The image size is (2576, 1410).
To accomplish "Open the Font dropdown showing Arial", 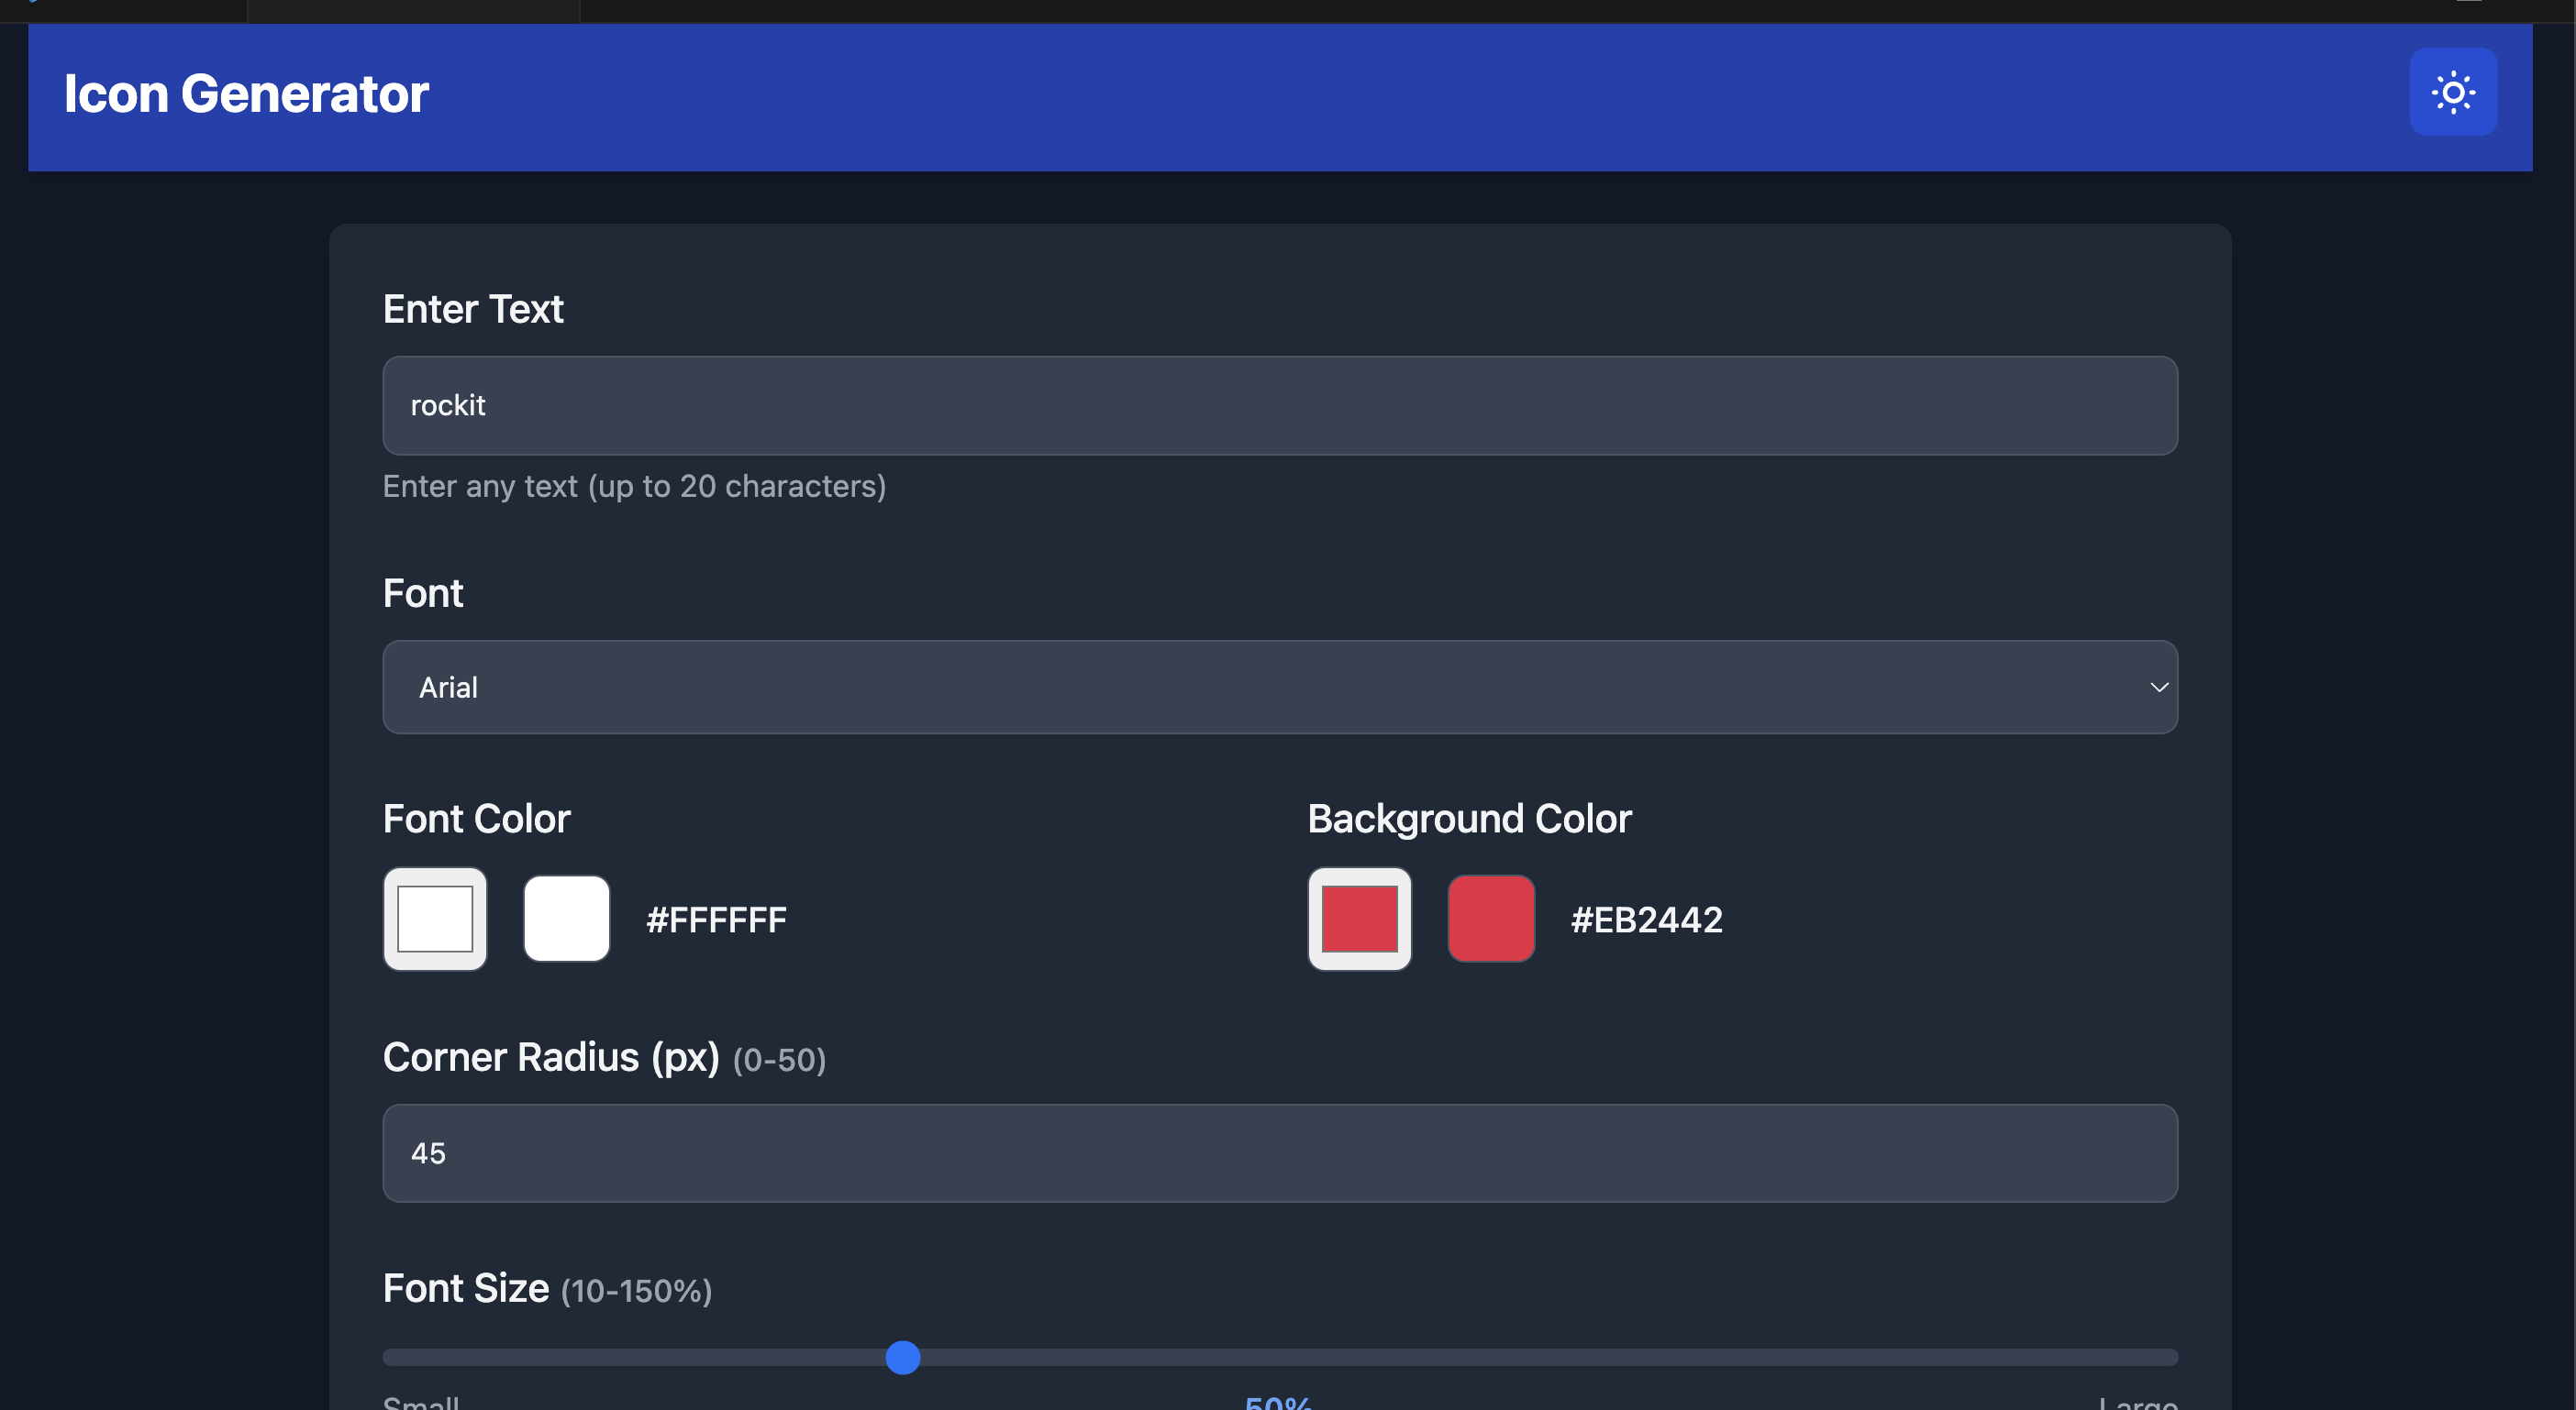I will click(x=1279, y=688).
